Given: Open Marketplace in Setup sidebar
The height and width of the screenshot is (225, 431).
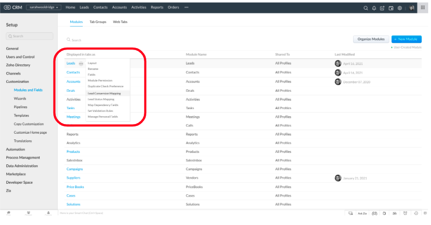Looking at the screenshot, I should (16, 174).
